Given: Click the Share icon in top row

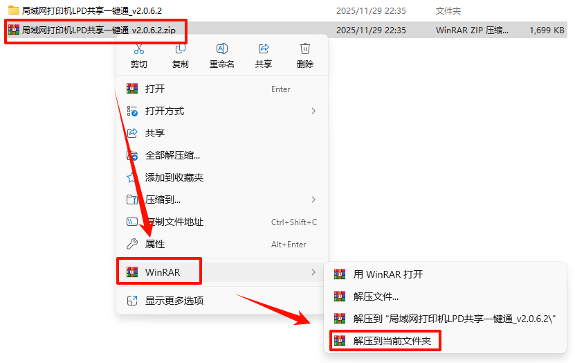Looking at the screenshot, I should point(264,48).
